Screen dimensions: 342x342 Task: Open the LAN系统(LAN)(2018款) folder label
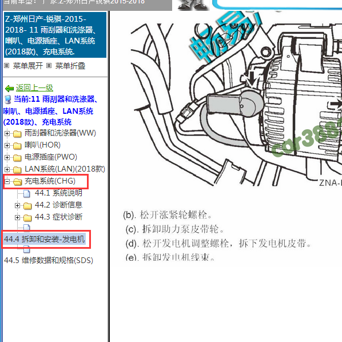coord(65,169)
